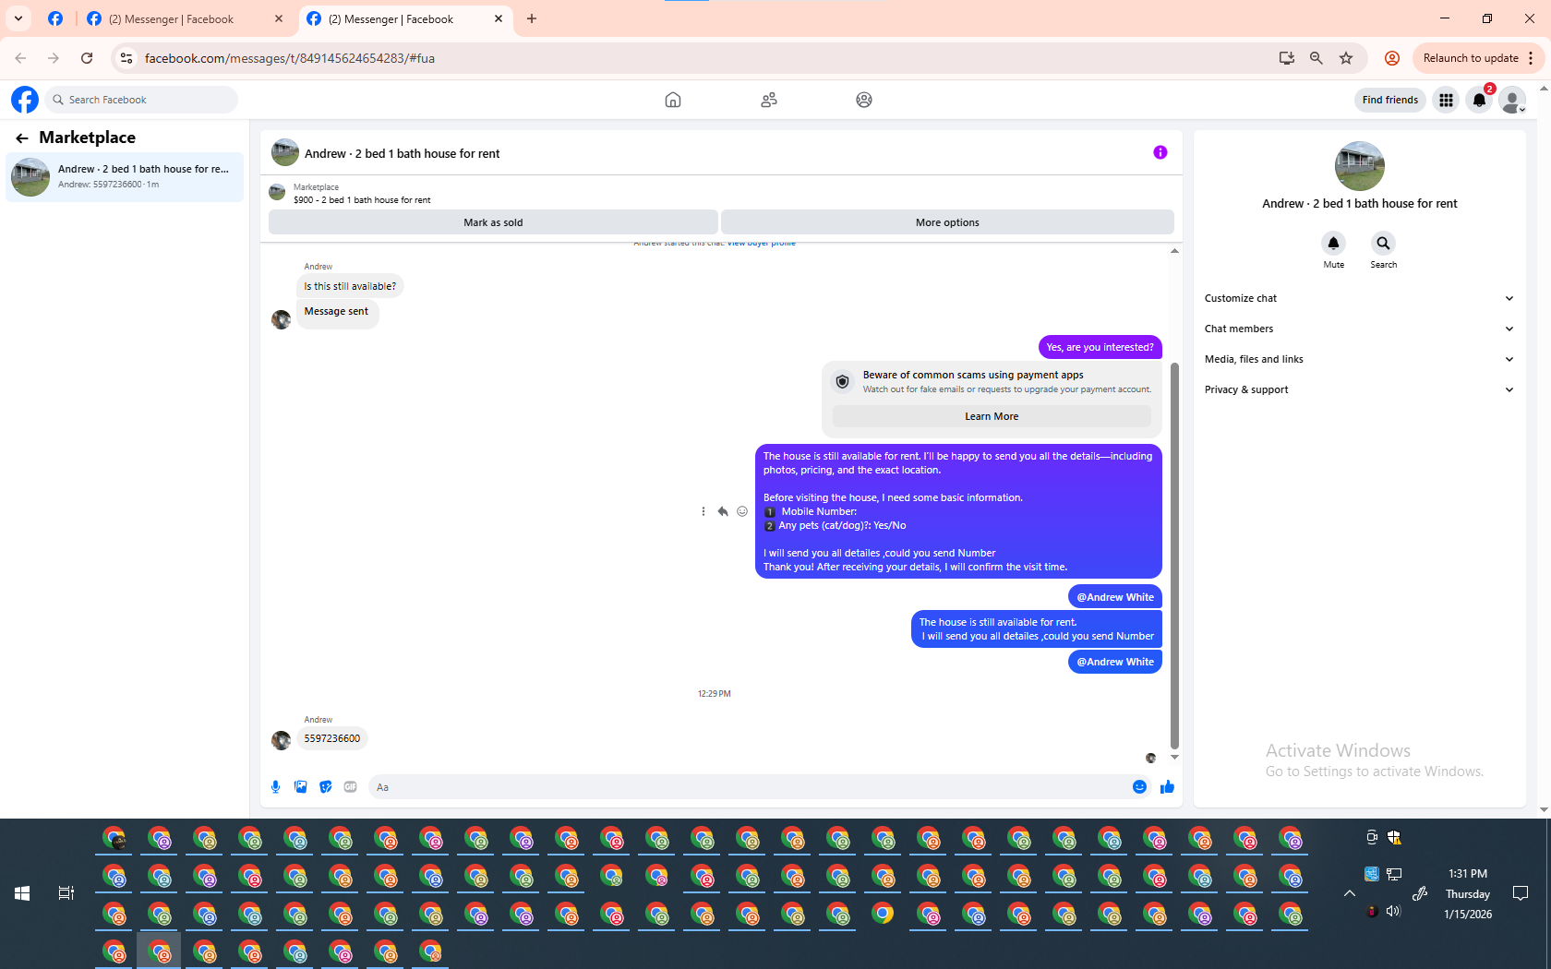Open a new browser tab
This screenshot has height=969, width=1551.
point(532,18)
